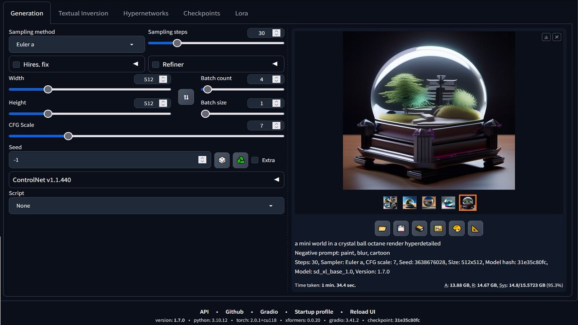Swap width and height values
The width and height of the screenshot is (578, 325).
click(x=186, y=97)
